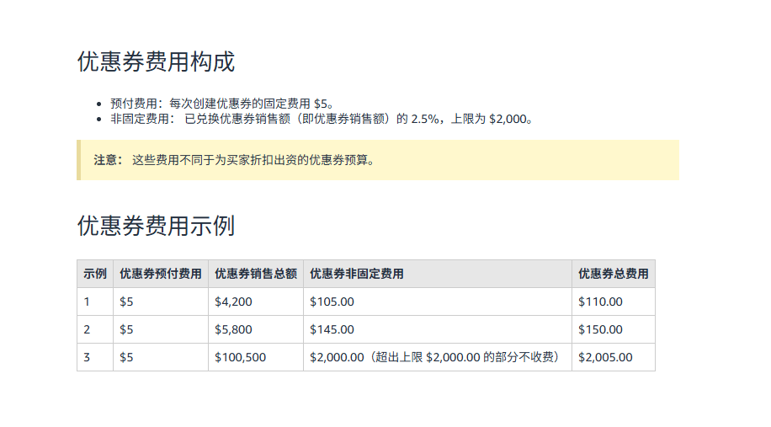
Task: Select the 示例 table column header
Action: click(95, 274)
